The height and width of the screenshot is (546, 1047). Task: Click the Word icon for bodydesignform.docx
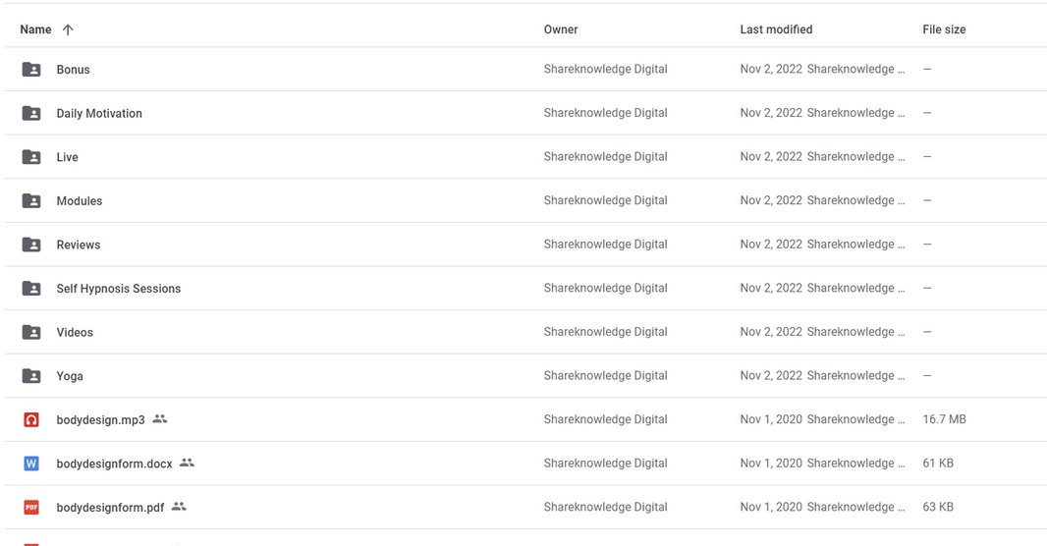[x=31, y=464]
